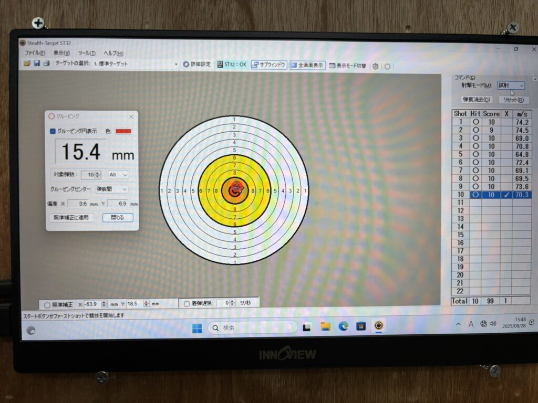The image size is (538, 403).
Task: Click the save floppy disk icon
Action: click(37, 63)
